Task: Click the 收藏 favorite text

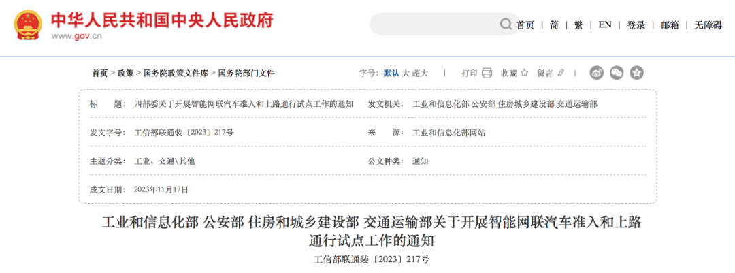Action: [x=508, y=73]
